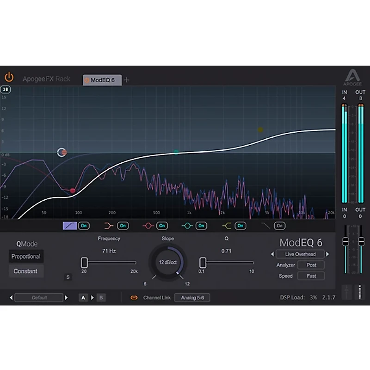The height and width of the screenshot is (370, 370).
Task: Click the right arrow beside Live Overhead
Action: tap(327, 254)
